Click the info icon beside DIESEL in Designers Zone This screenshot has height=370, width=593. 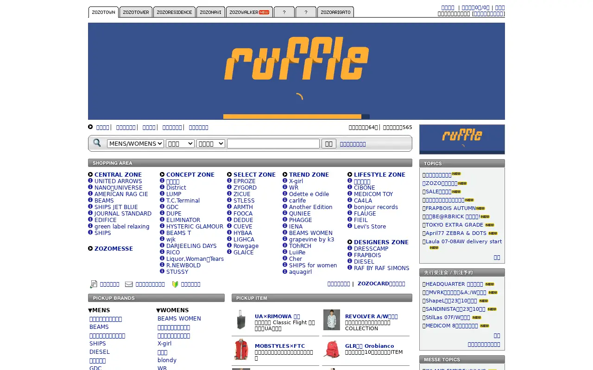pos(350,261)
